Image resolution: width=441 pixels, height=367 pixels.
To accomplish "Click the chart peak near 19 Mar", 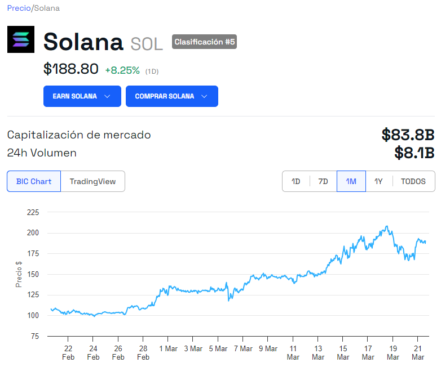I will click(387, 226).
